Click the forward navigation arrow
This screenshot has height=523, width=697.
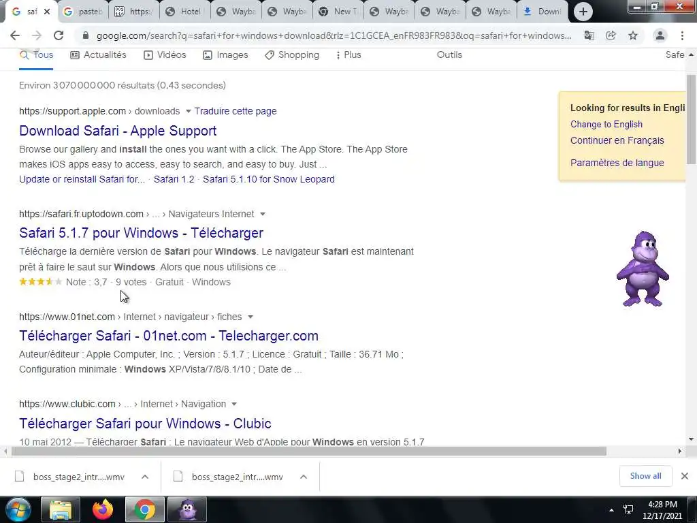37,35
